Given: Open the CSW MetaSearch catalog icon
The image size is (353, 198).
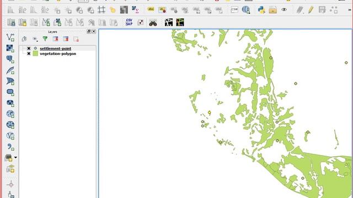Looking at the screenshot, I should point(234,9).
